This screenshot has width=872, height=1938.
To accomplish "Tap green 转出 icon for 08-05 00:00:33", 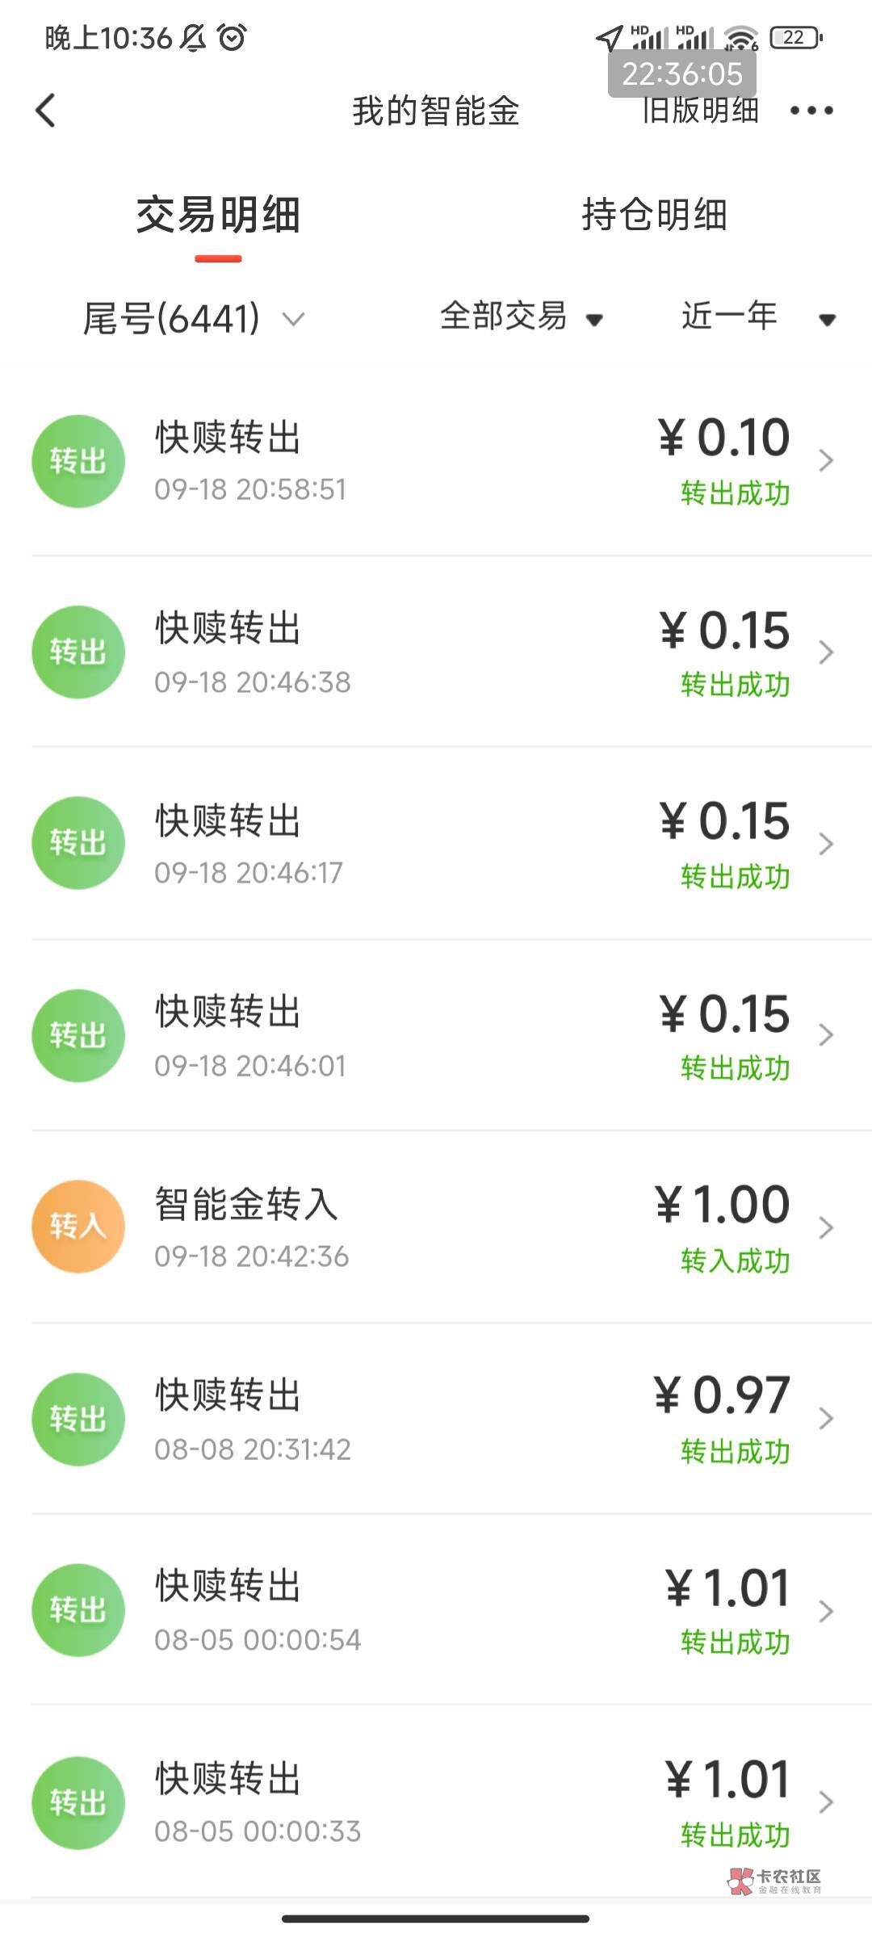I will coord(78,1802).
